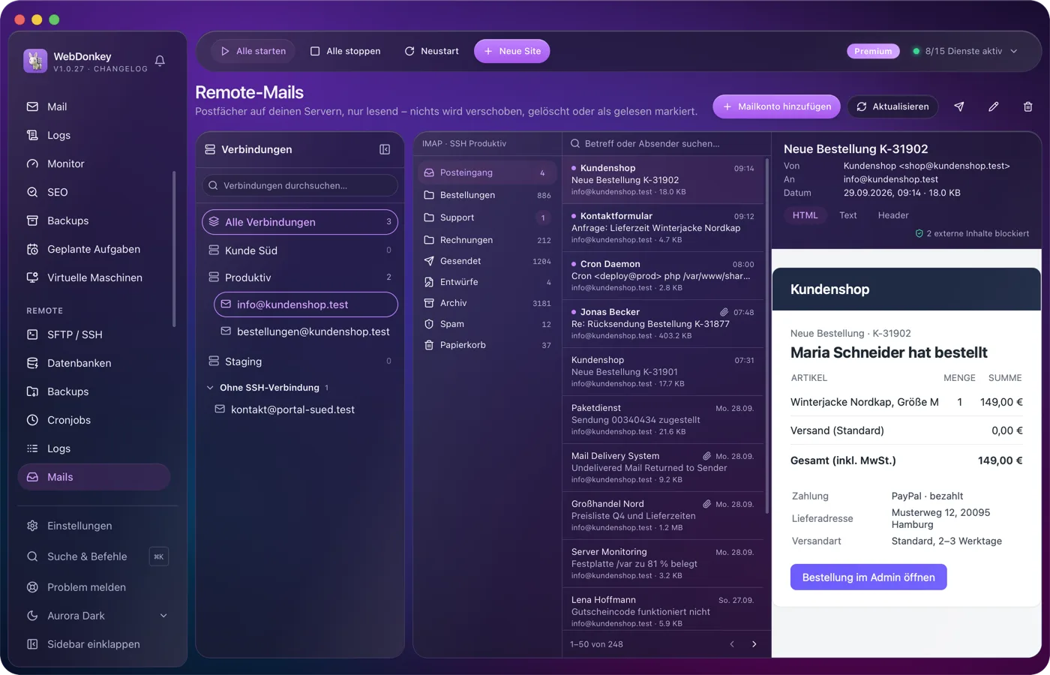Open Virtuelle Maschinen
Screen dimensions: 1050x675
click(94, 277)
